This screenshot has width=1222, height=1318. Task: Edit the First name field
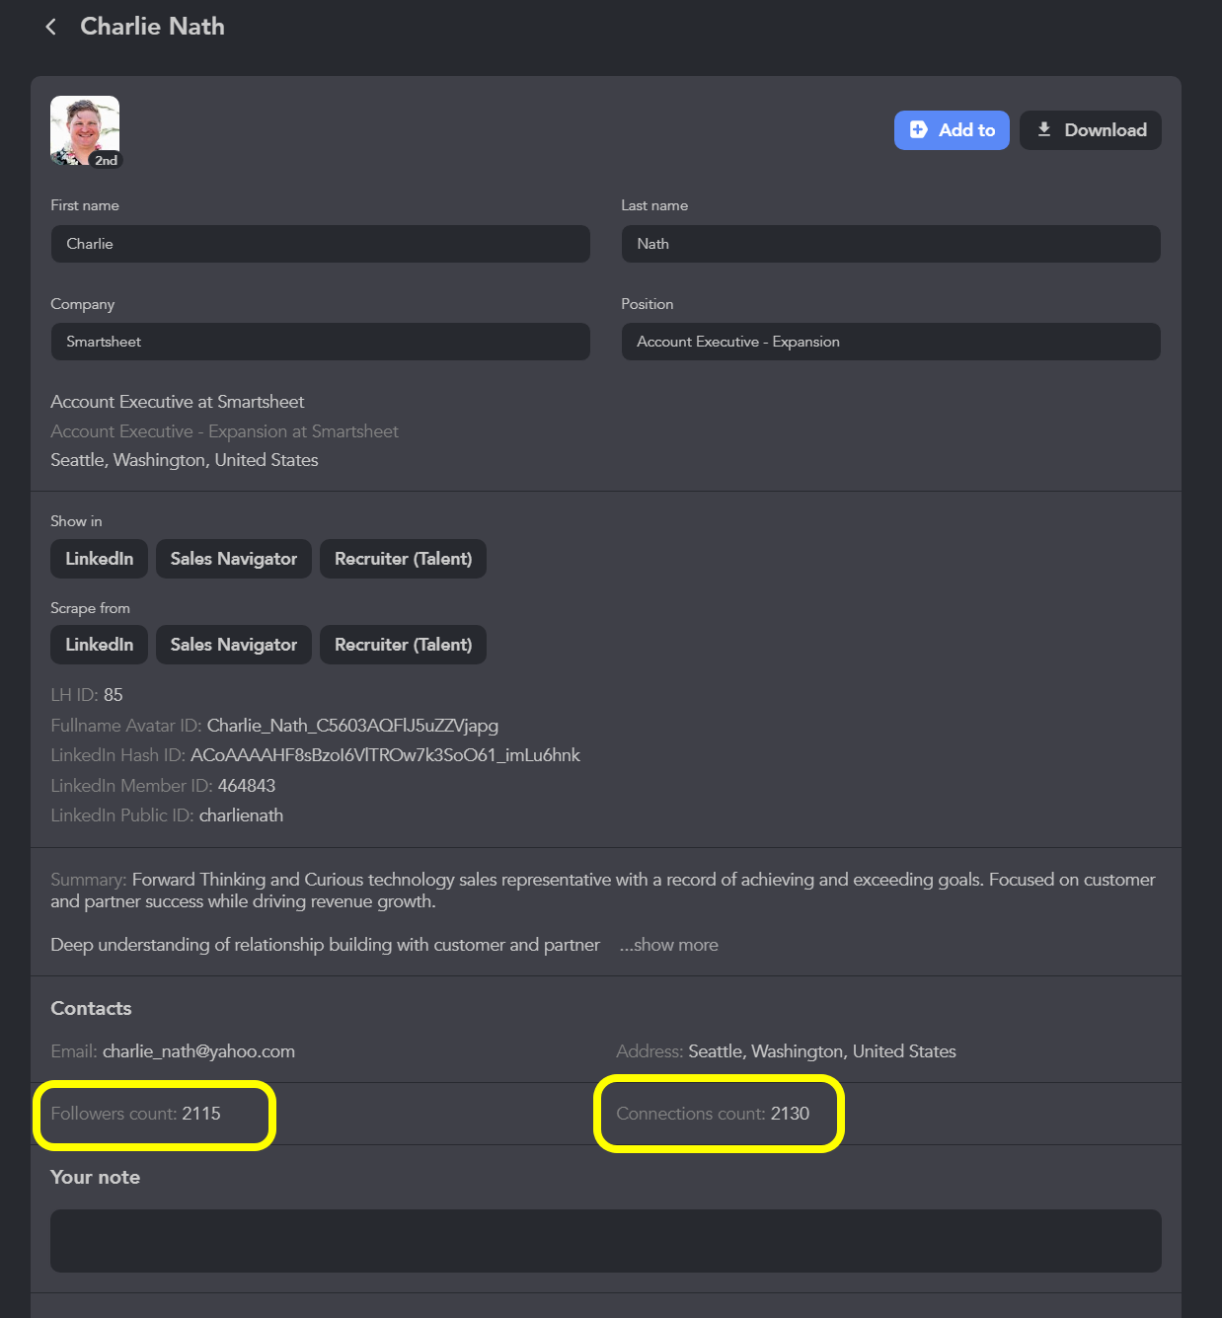click(x=320, y=244)
